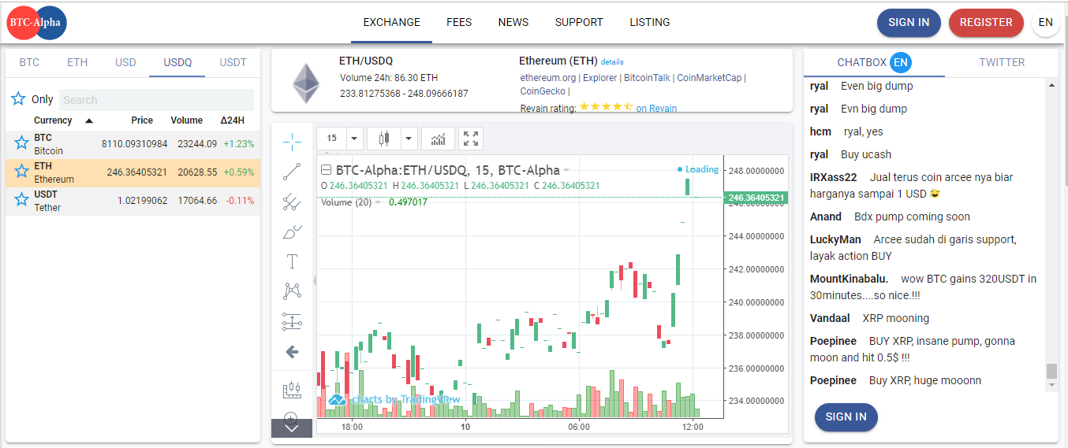Click chatbox scrollbar up arrow
The height and width of the screenshot is (448, 1068).
[x=1051, y=83]
